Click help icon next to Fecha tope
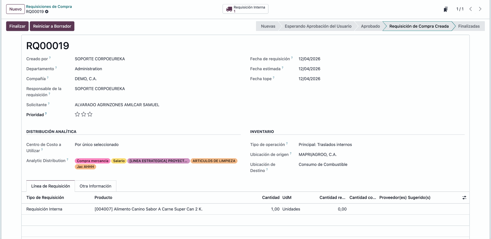 click(274, 78)
